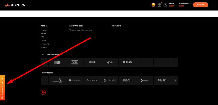
Task: Click the Аврора footer column heading
Action: point(44,26)
